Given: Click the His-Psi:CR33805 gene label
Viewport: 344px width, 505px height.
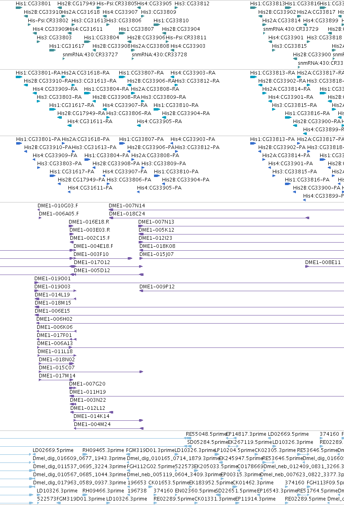Looking at the screenshot, I should (x=116, y=4).
